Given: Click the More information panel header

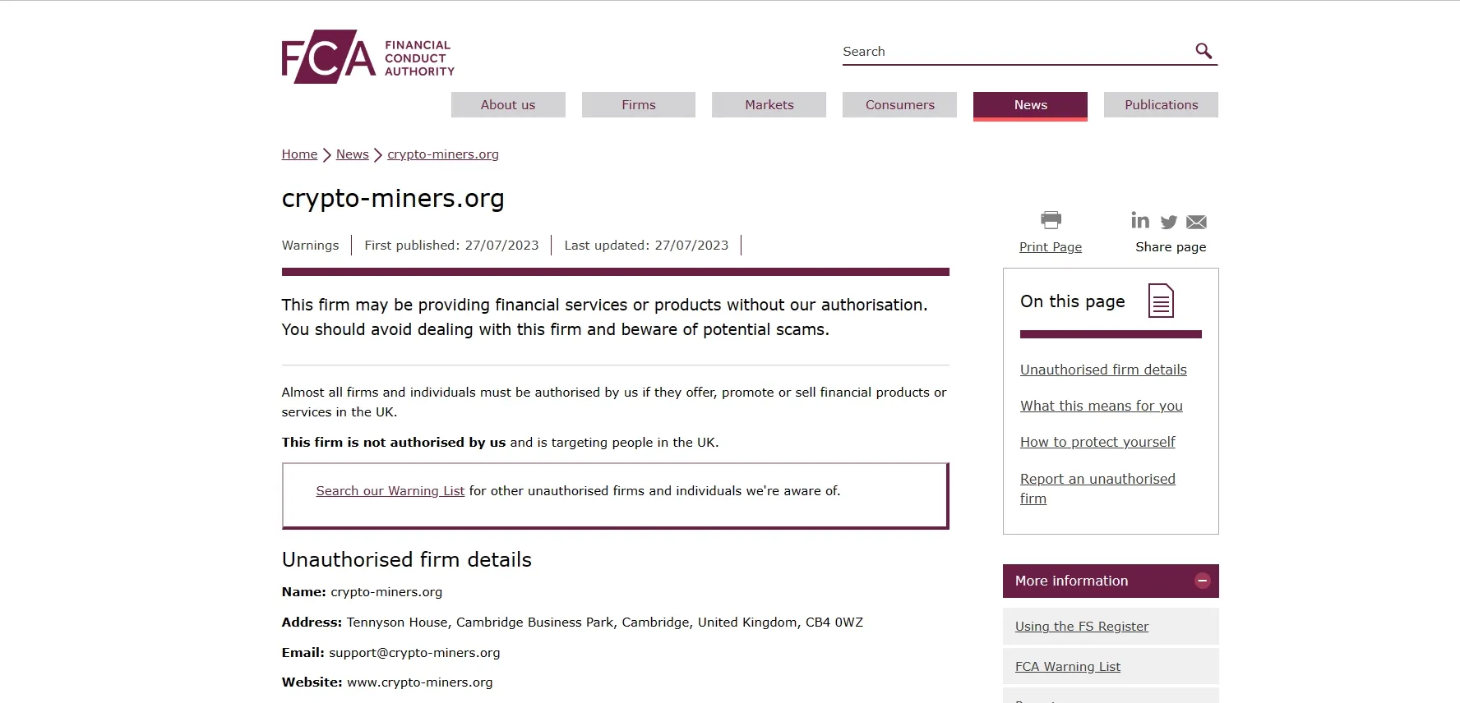Looking at the screenshot, I should coord(1111,581).
